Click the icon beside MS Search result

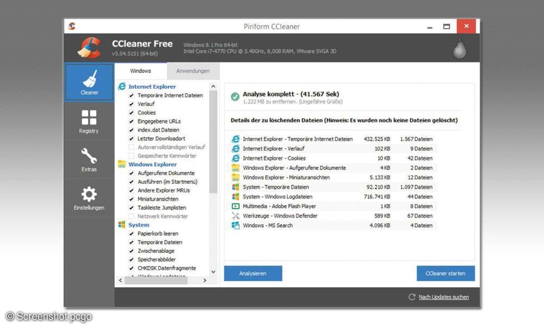(236, 225)
